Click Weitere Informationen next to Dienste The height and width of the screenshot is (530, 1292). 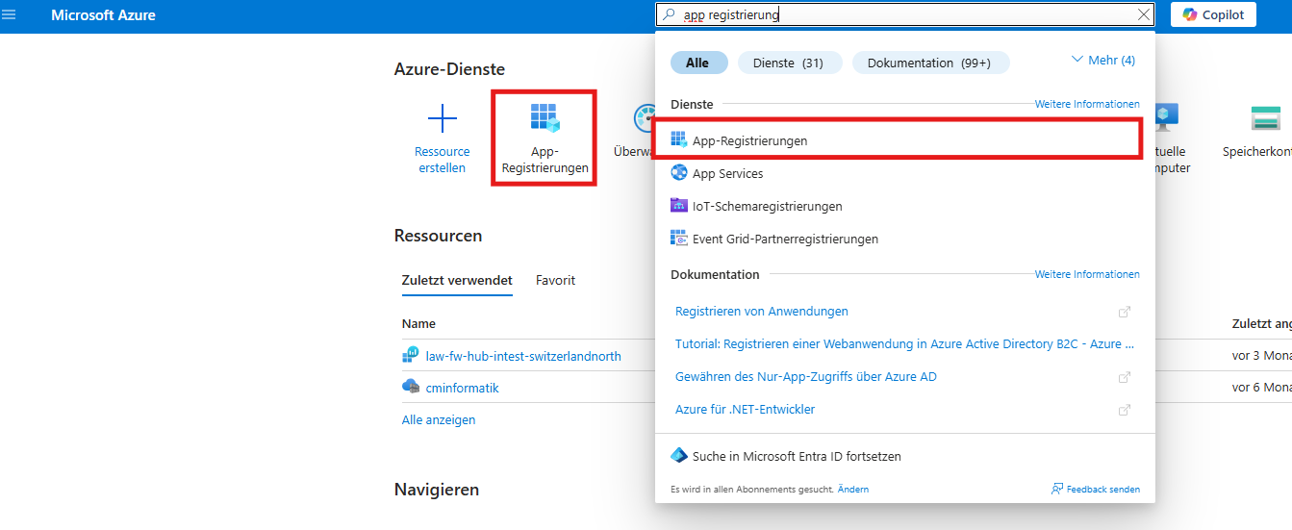(x=1087, y=104)
